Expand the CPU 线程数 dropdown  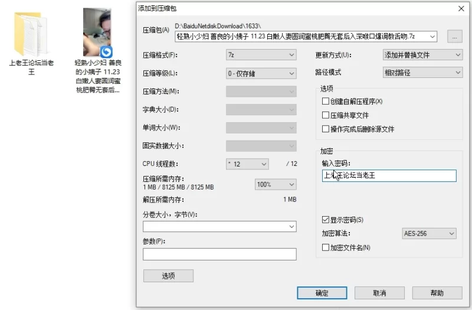(x=247, y=164)
